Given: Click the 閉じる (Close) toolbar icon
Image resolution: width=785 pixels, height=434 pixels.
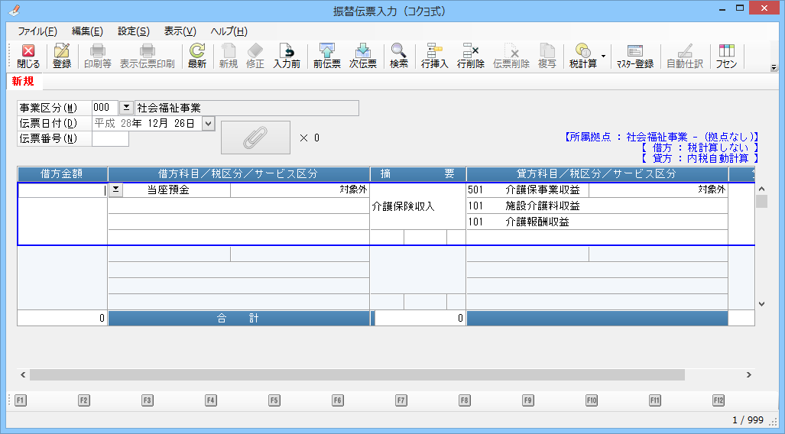Looking at the screenshot, I should coord(28,56).
